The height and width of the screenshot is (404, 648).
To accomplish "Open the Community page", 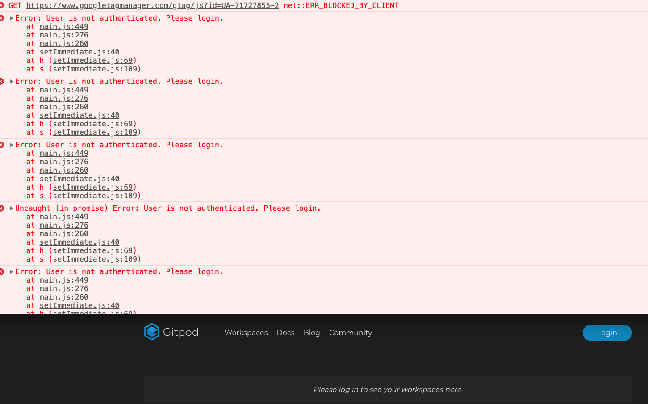I will point(350,333).
